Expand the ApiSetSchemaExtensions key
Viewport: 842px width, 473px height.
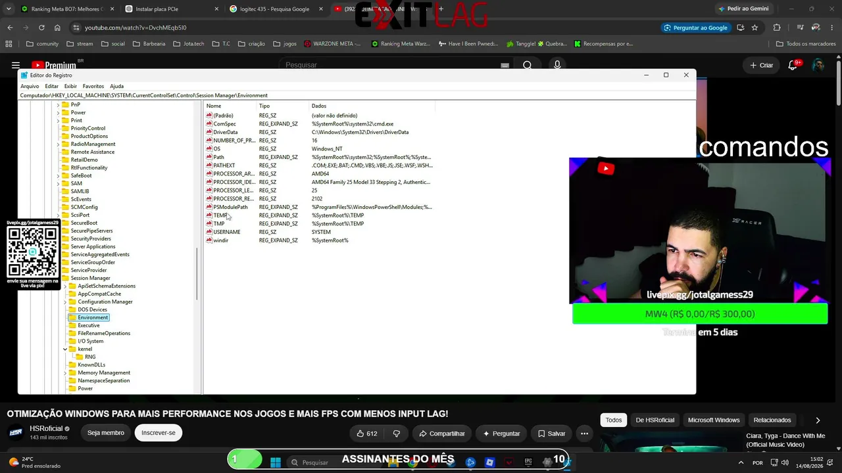pos(65,286)
